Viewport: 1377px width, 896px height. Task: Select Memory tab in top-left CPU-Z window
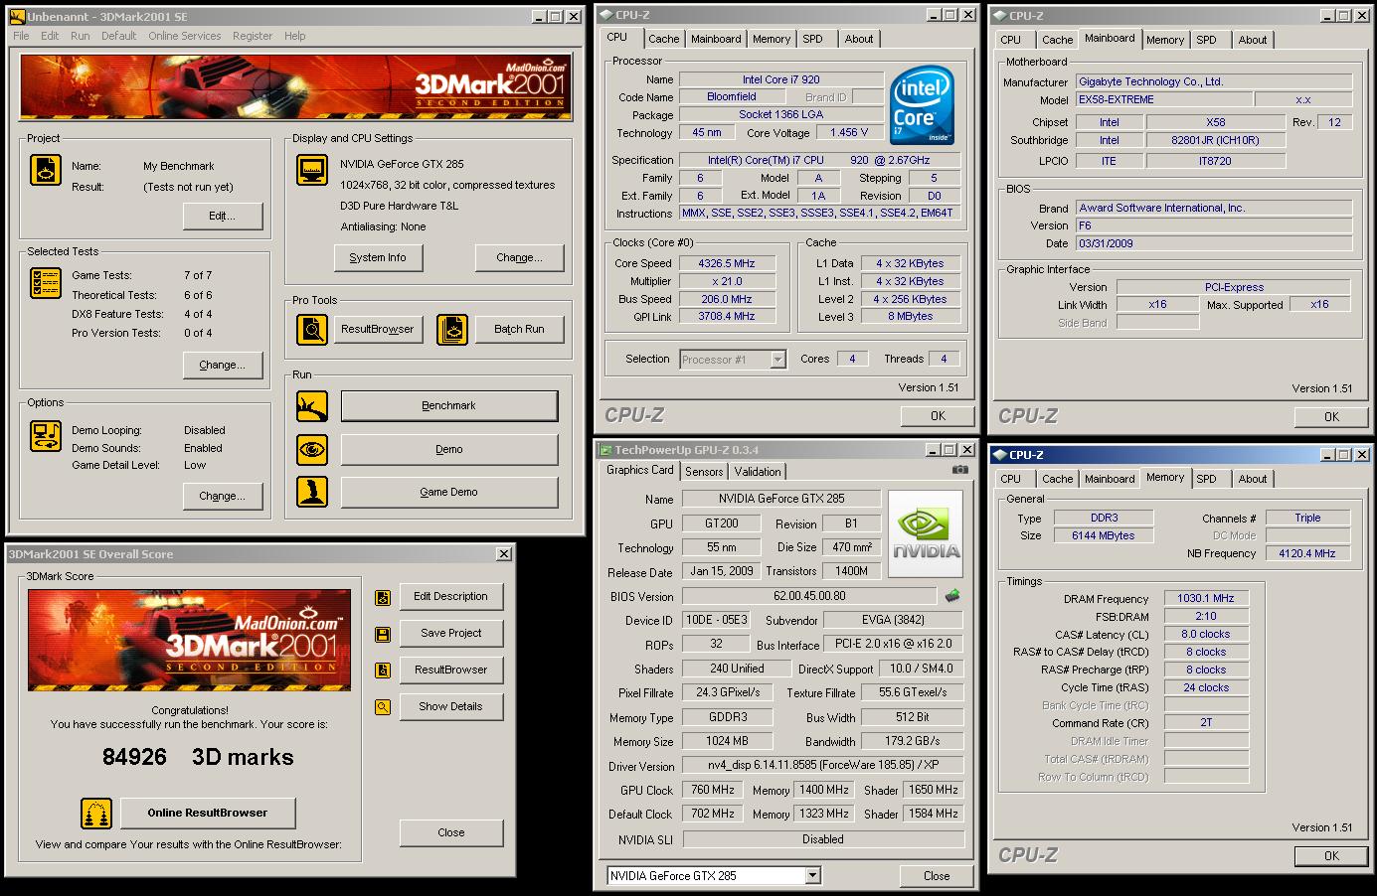[x=772, y=39]
